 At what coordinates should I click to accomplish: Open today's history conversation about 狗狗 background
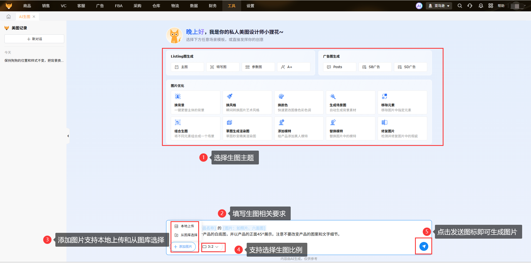[x=34, y=61]
